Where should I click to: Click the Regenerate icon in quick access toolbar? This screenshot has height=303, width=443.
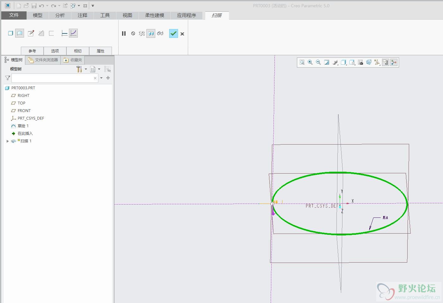(65, 6)
